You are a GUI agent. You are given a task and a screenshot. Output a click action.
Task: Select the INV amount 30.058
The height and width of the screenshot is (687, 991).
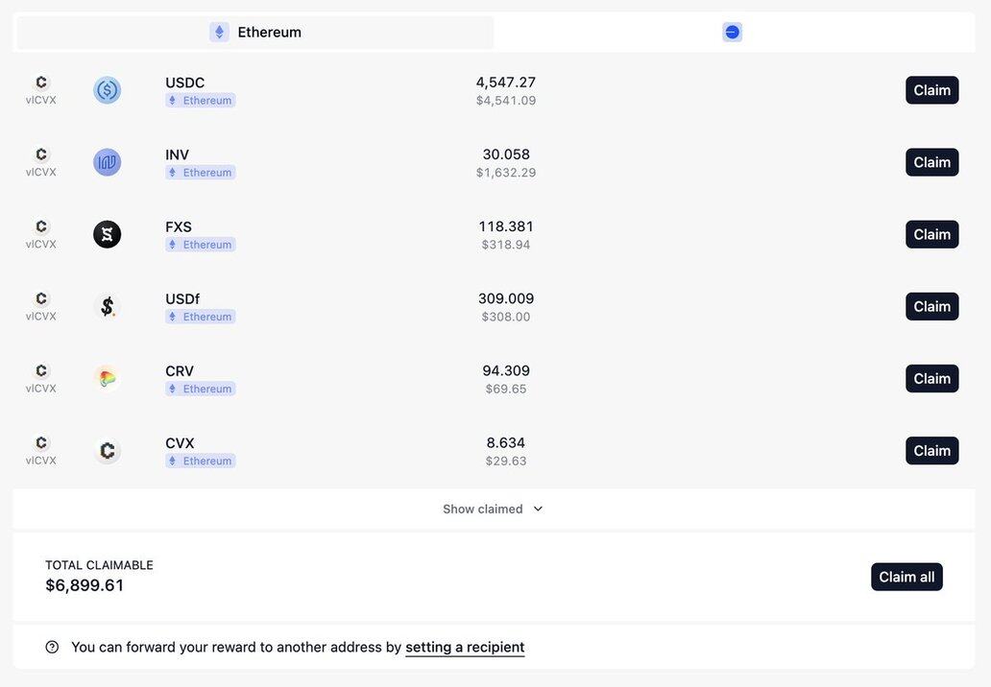click(506, 154)
